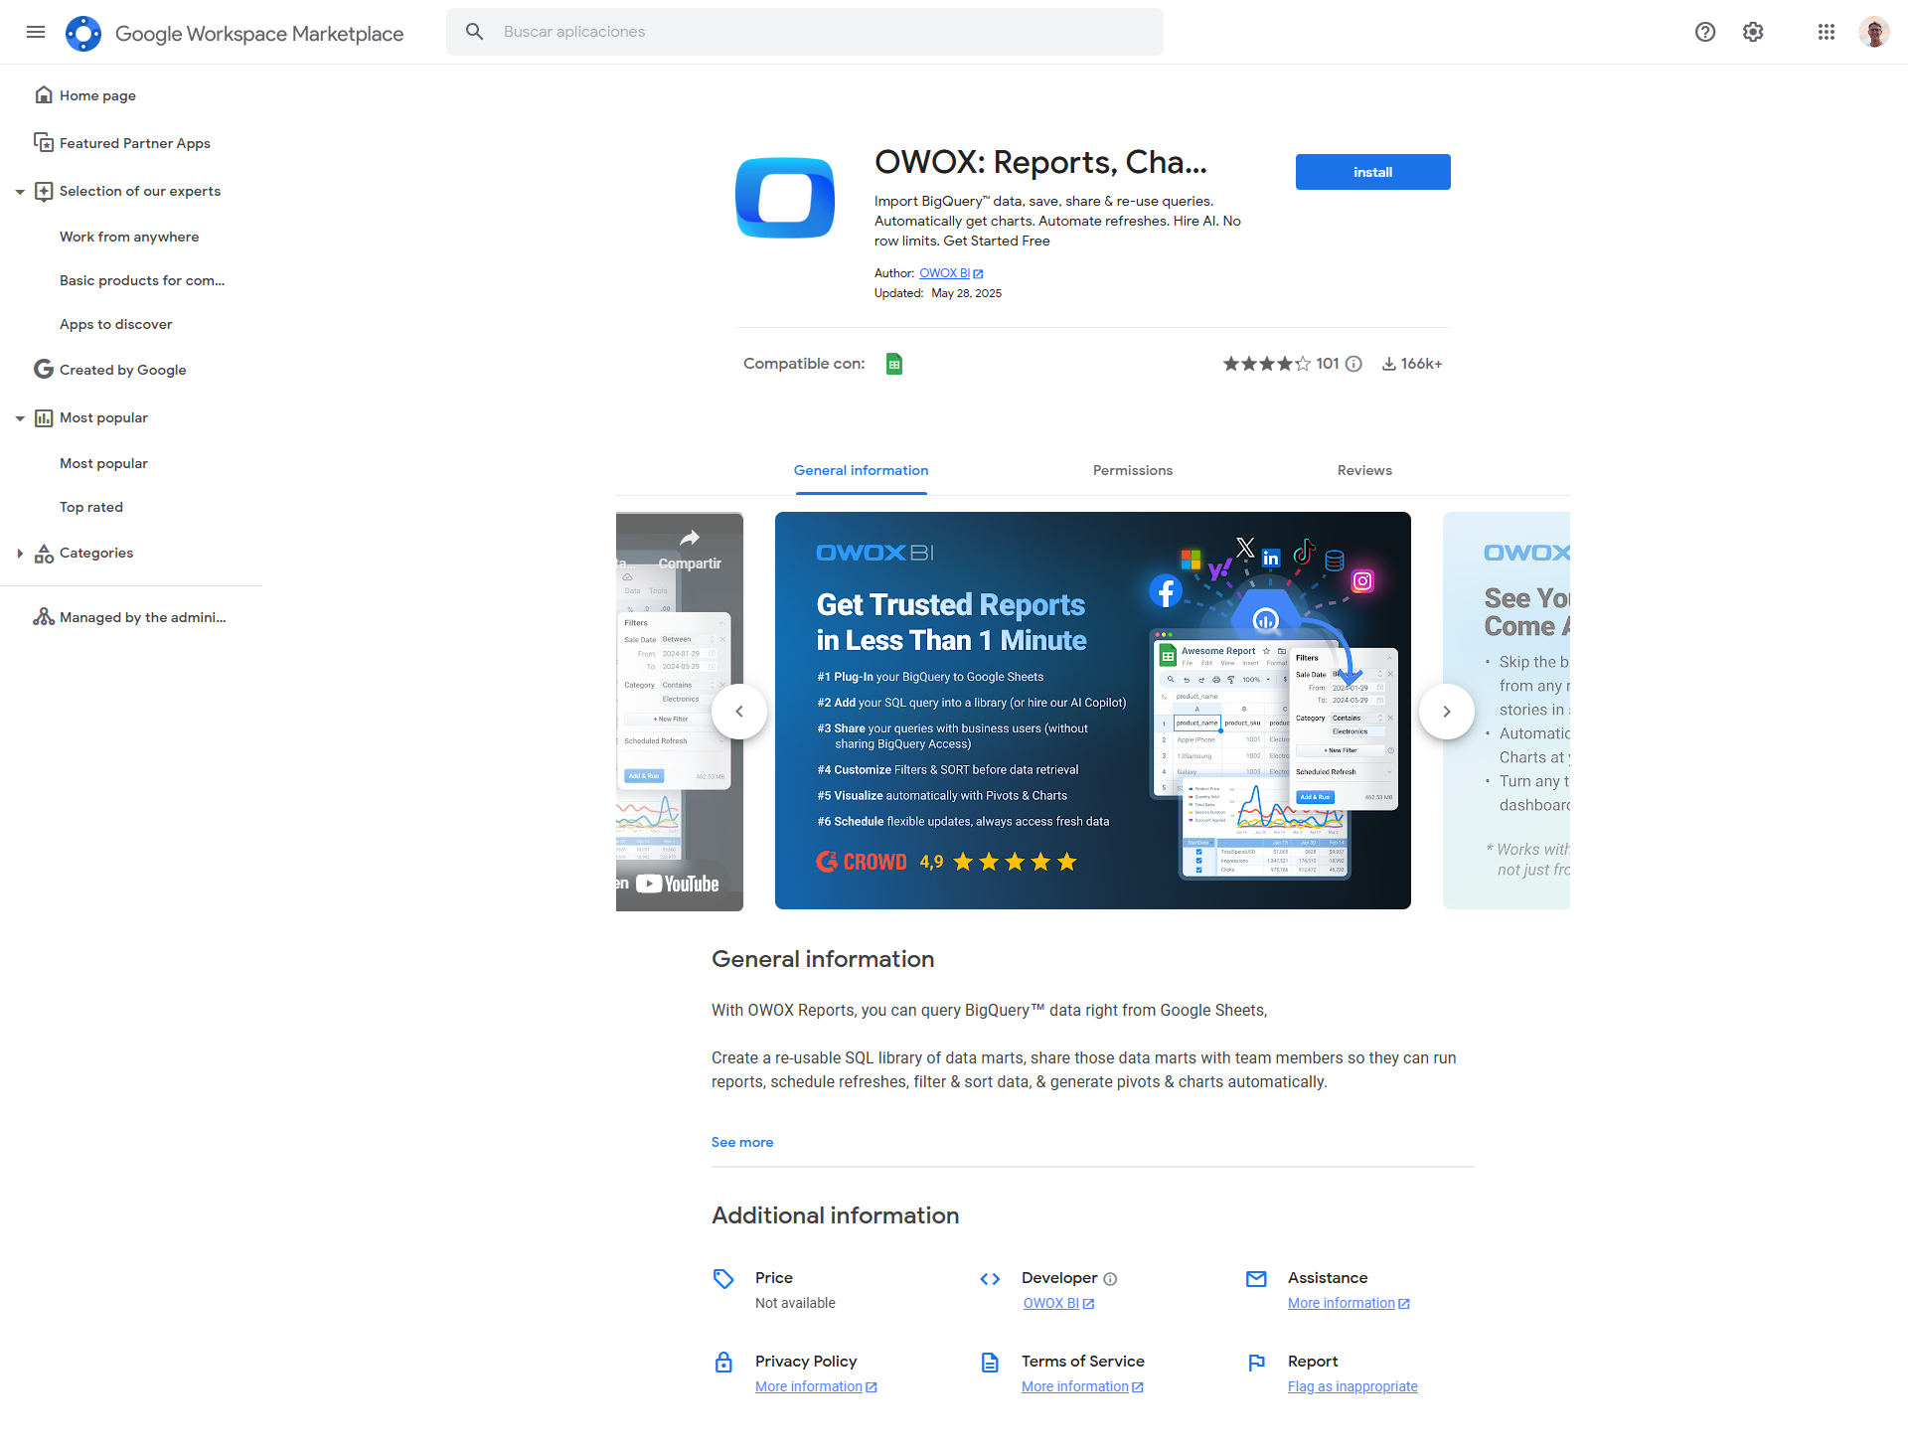Open the See more link
1908x1450 pixels.
pyautogui.click(x=742, y=1142)
